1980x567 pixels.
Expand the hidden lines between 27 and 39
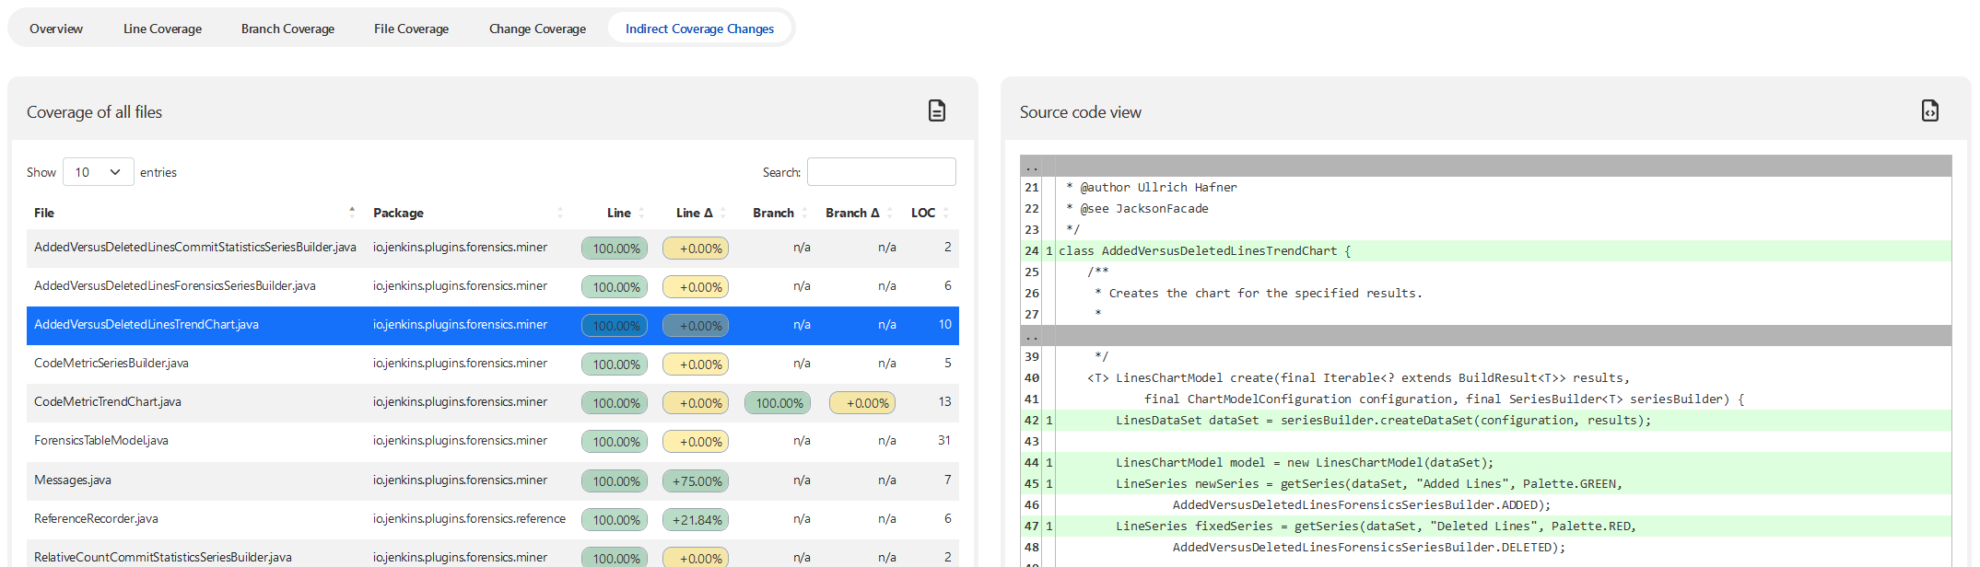[1484, 336]
